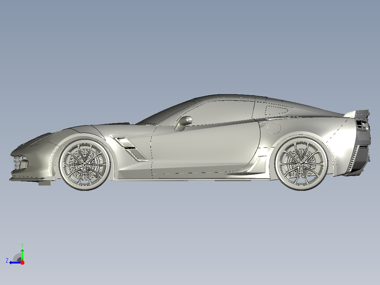The width and height of the screenshot is (380, 285).
Task: Select the rear wheel of the car model
Action: [301, 164]
